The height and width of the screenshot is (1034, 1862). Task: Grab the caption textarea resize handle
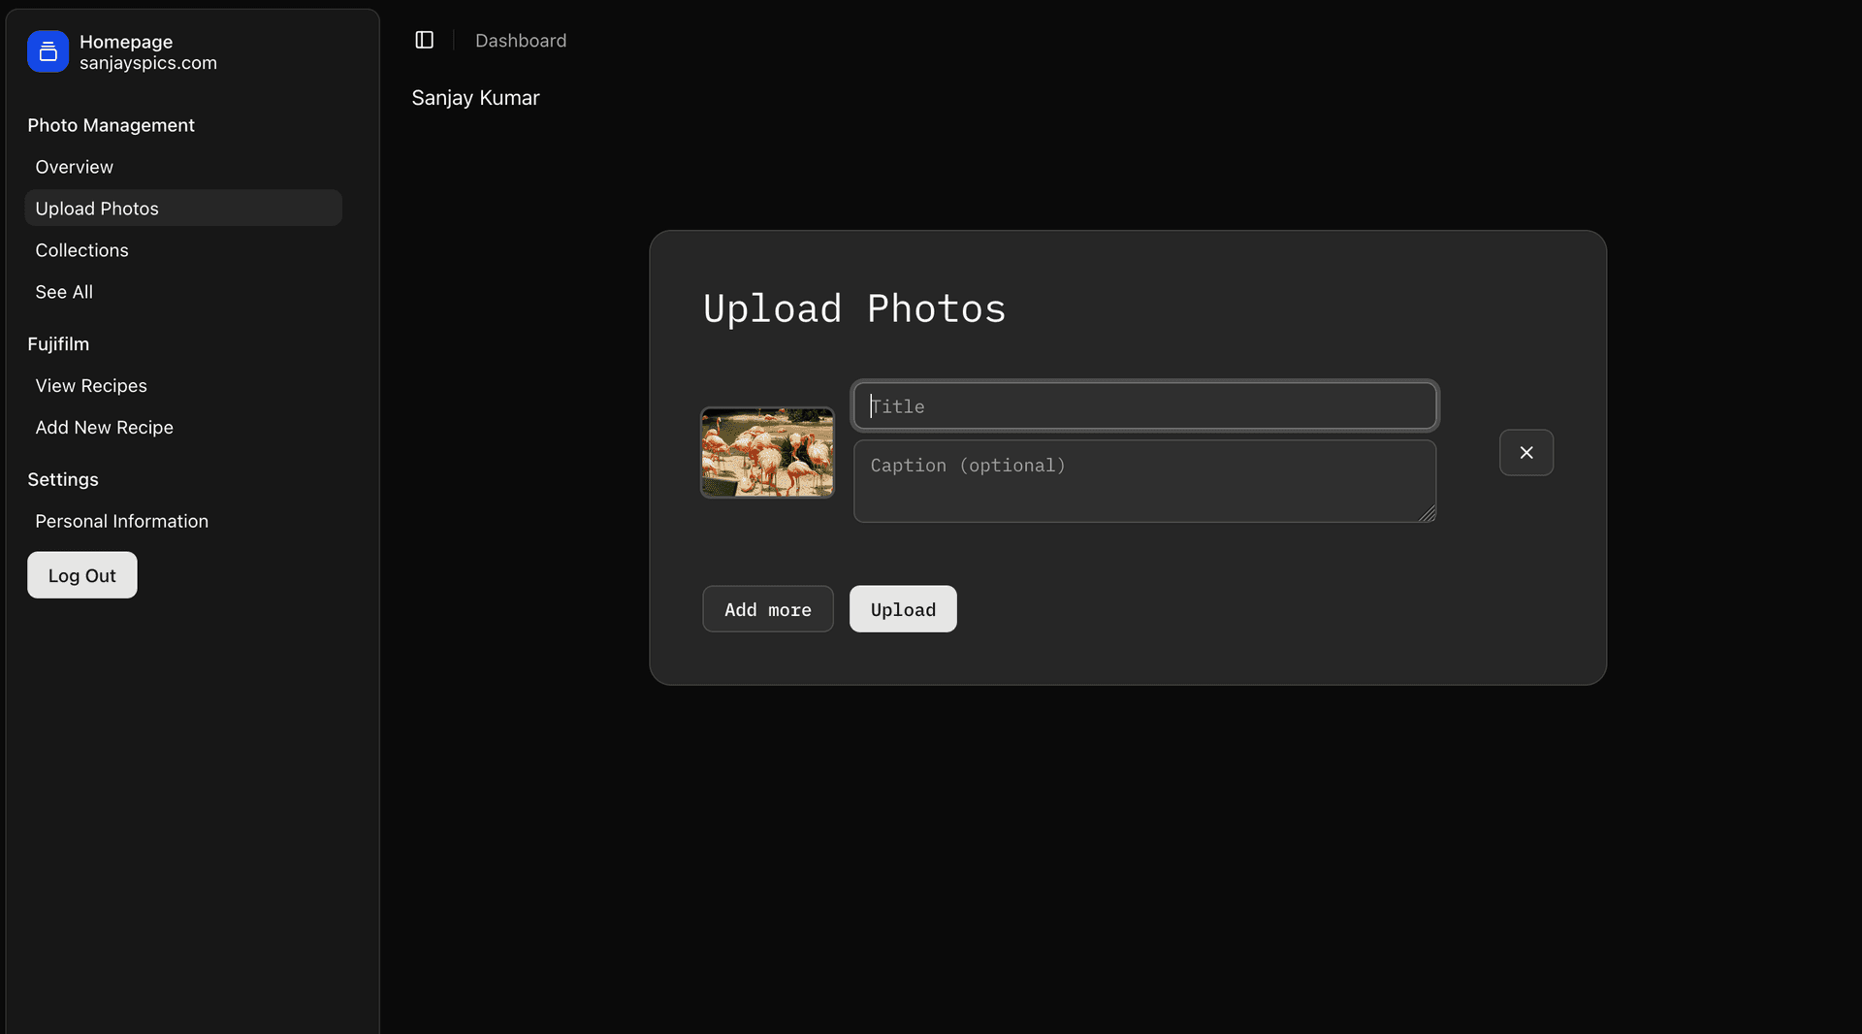point(1428,514)
